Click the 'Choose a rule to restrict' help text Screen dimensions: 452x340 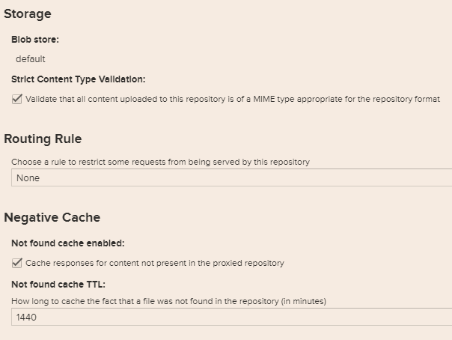click(x=160, y=162)
